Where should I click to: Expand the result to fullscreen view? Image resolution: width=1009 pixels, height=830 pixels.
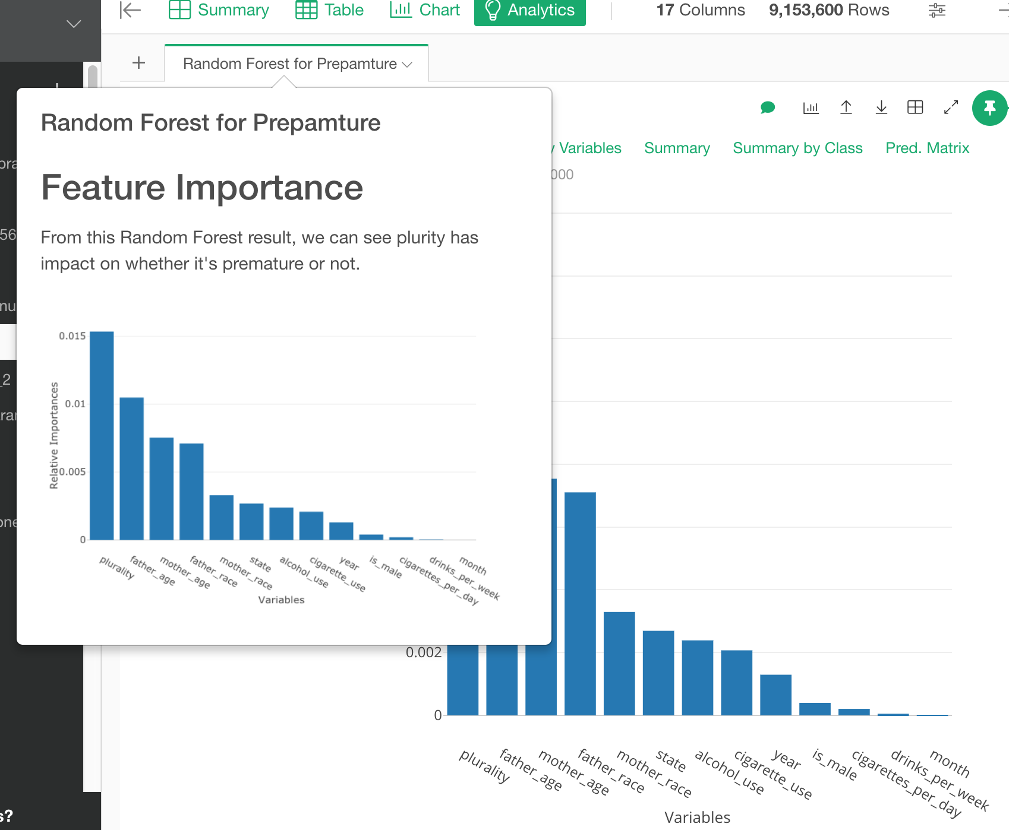[951, 108]
